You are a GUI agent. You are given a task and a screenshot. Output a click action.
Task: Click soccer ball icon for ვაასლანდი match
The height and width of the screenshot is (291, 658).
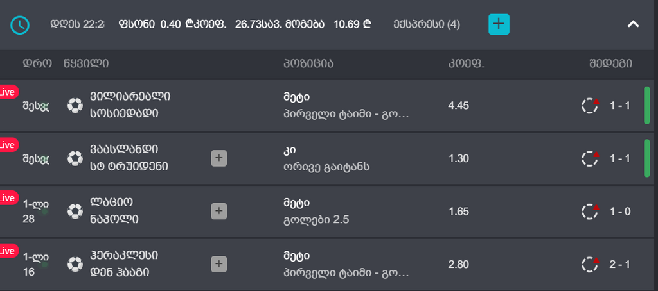click(x=75, y=158)
